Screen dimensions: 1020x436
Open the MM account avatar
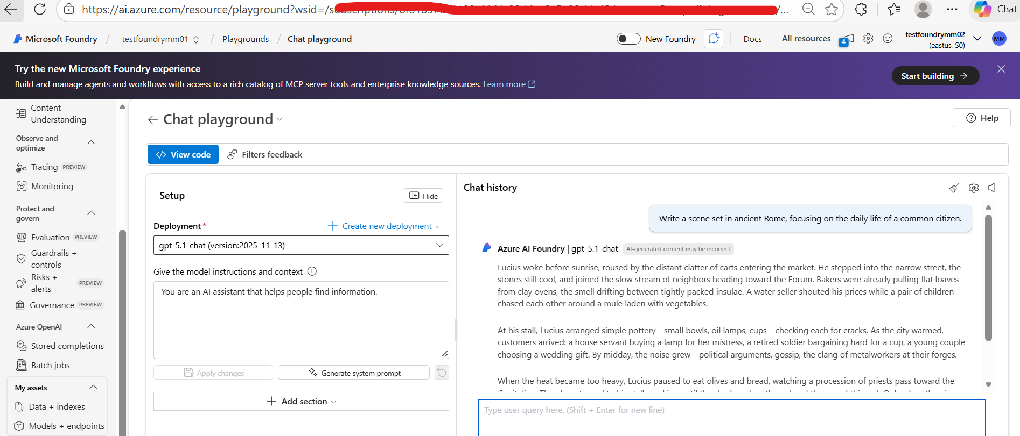pos(999,39)
